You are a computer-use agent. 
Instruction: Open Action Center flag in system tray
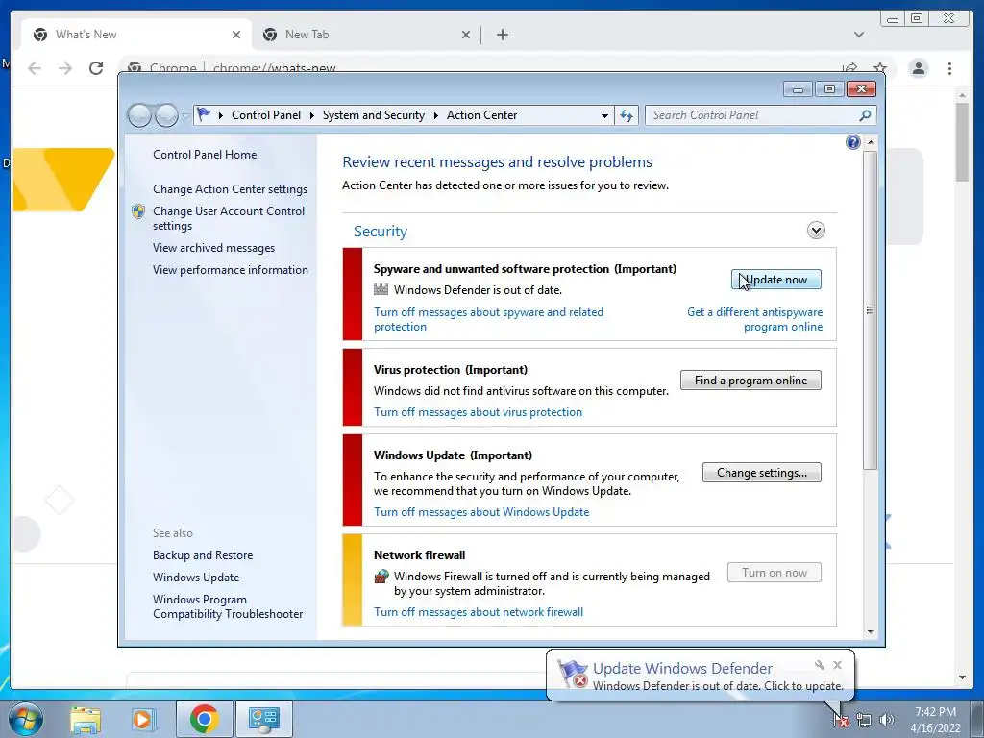[x=840, y=720]
